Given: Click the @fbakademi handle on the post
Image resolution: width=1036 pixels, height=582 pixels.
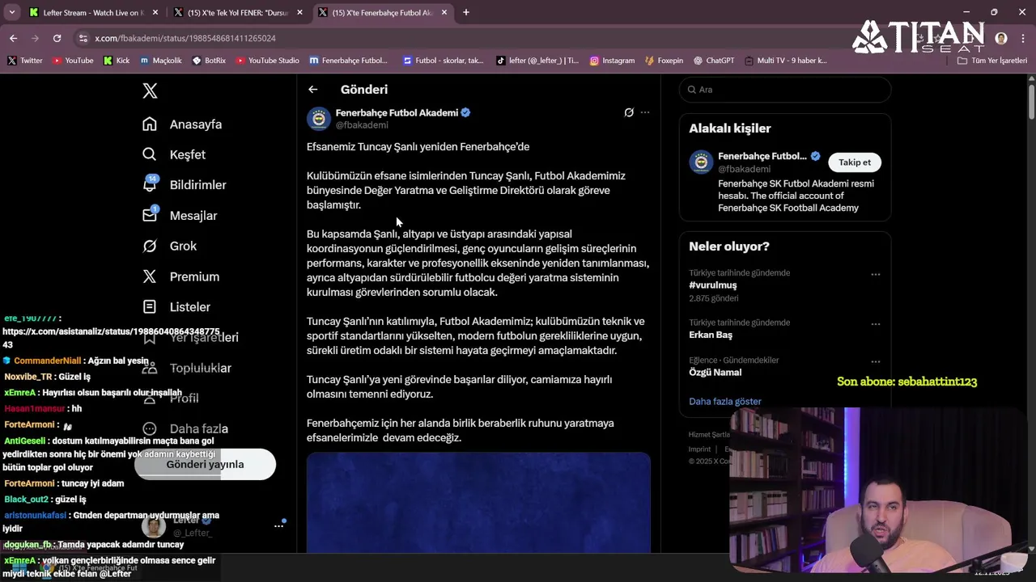Looking at the screenshot, I should [x=362, y=125].
